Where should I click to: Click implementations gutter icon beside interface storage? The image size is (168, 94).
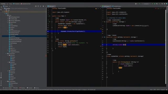105,22
